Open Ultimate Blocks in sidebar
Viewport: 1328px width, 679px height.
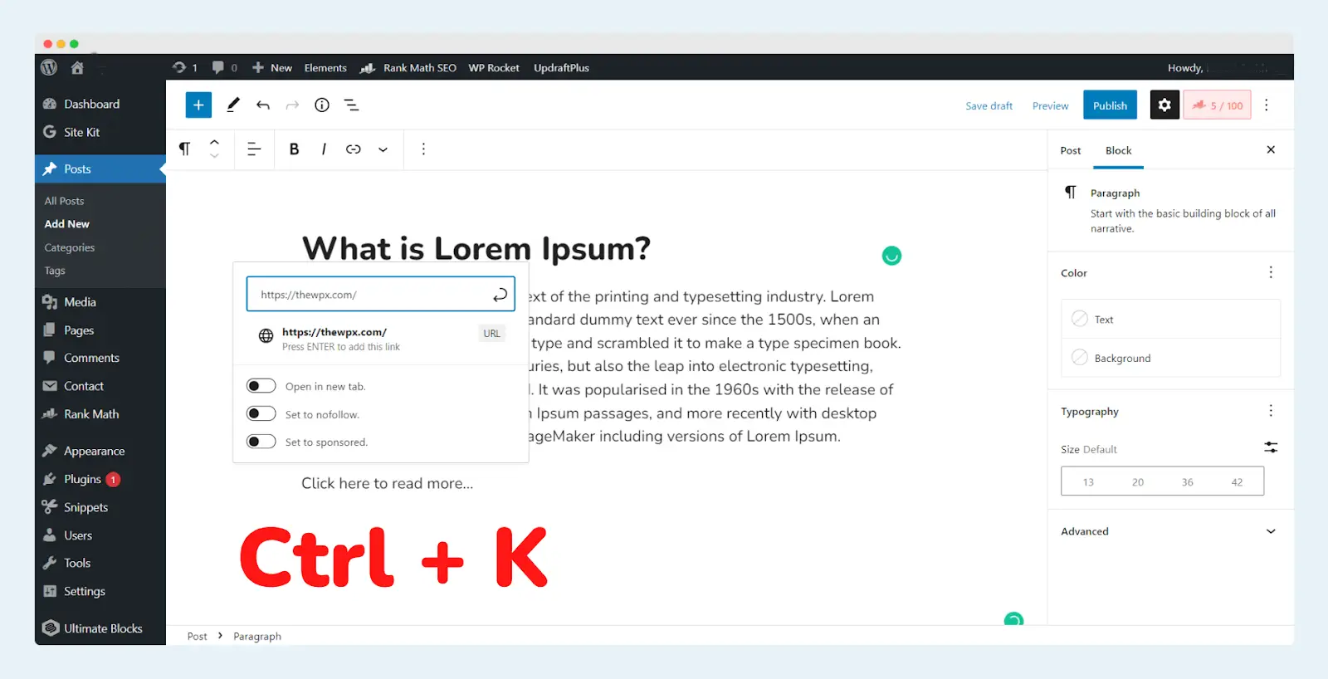(x=103, y=628)
